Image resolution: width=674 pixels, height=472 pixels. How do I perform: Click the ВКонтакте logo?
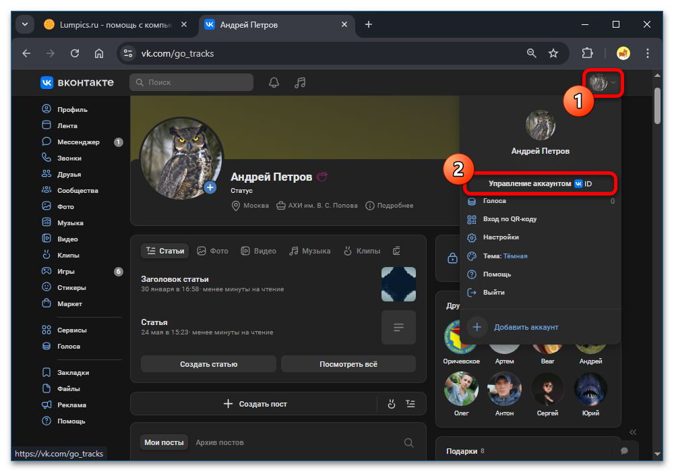[x=78, y=82]
